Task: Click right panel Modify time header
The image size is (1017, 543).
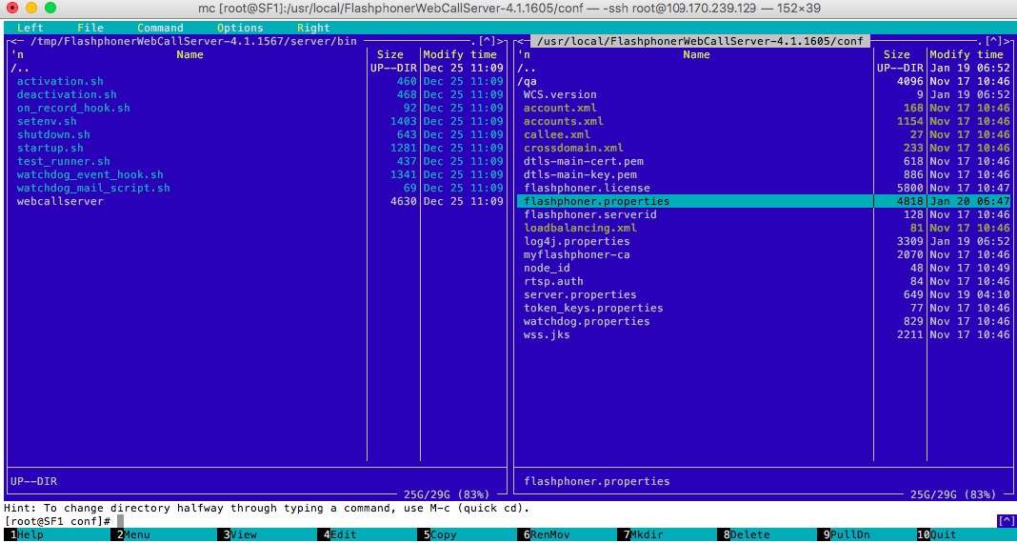Action: (x=967, y=55)
